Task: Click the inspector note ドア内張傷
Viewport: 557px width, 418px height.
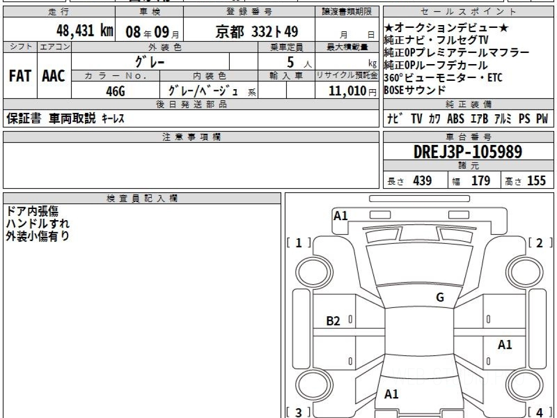Action: [x=32, y=211]
